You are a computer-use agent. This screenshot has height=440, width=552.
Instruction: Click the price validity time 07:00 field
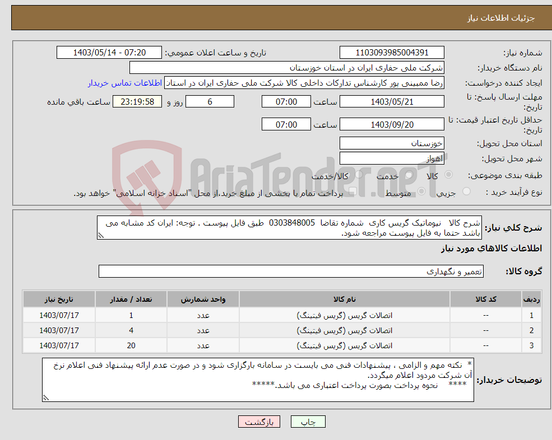click(x=286, y=124)
